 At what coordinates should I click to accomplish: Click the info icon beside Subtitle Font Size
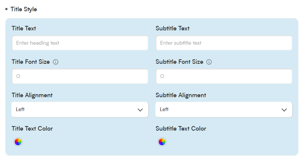(x=209, y=62)
